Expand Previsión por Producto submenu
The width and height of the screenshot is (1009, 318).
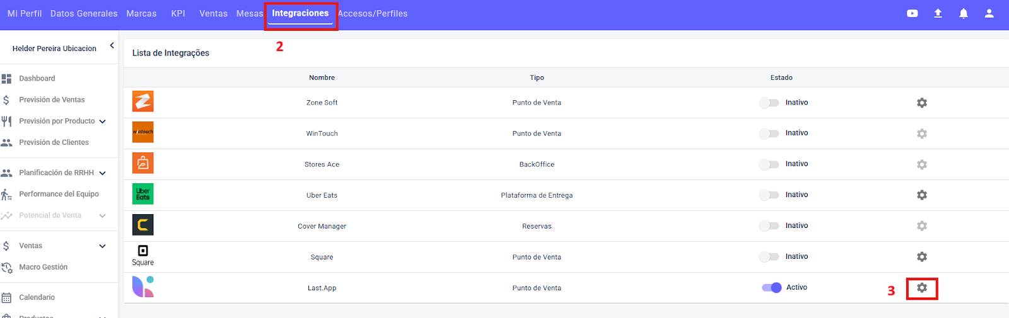click(x=102, y=122)
